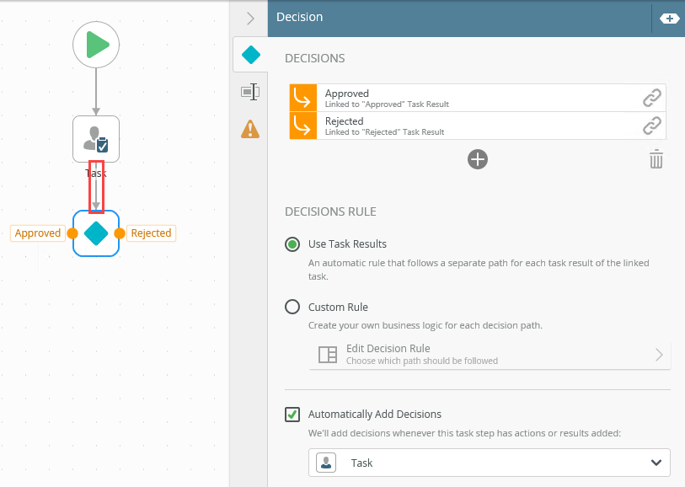Open the Task step dropdown
The width and height of the screenshot is (685, 487).
(x=490, y=463)
